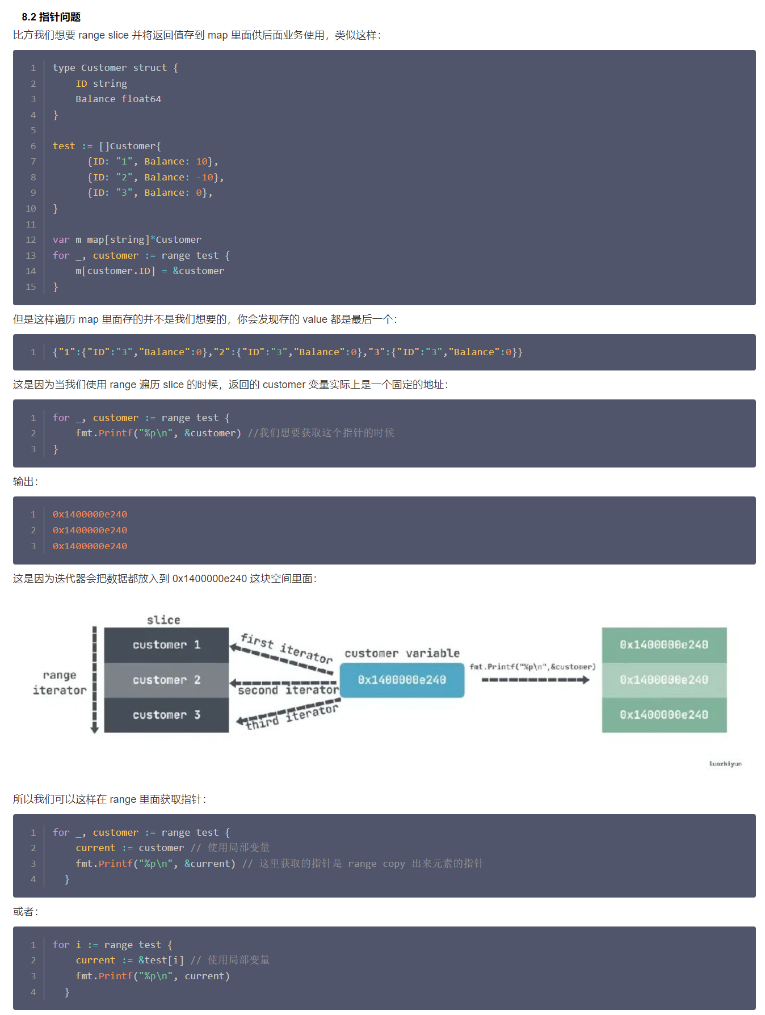
Task: Click the top green 0x1400000e240 address box
Action: click(664, 645)
